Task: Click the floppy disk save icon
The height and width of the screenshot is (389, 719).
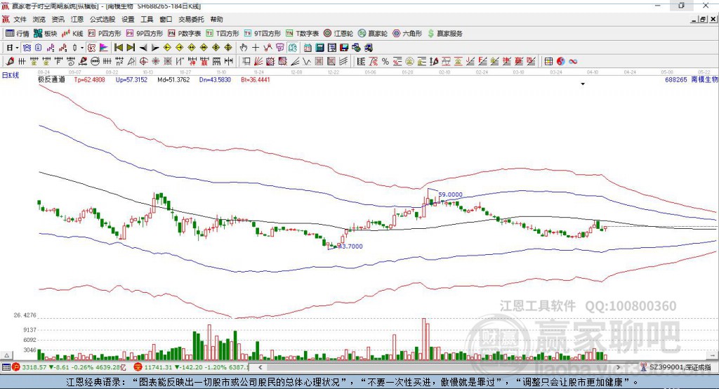Action: pyautogui.click(x=344, y=48)
